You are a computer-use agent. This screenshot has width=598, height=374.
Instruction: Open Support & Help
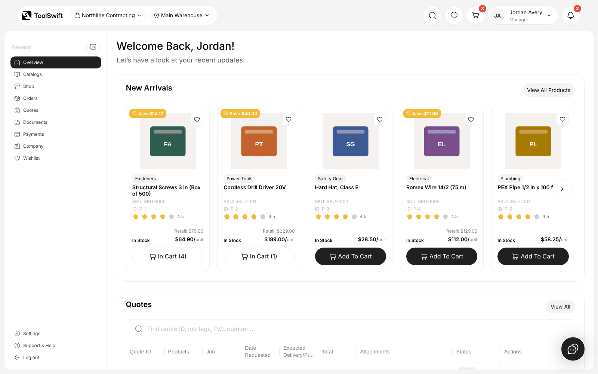(x=56, y=346)
